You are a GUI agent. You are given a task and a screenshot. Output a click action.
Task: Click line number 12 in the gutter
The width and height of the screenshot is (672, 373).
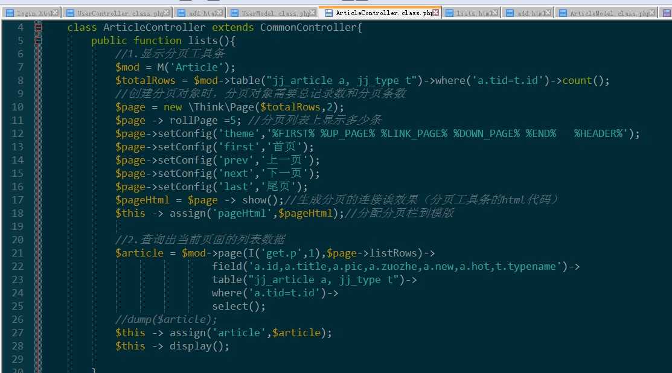coord(18,133)
